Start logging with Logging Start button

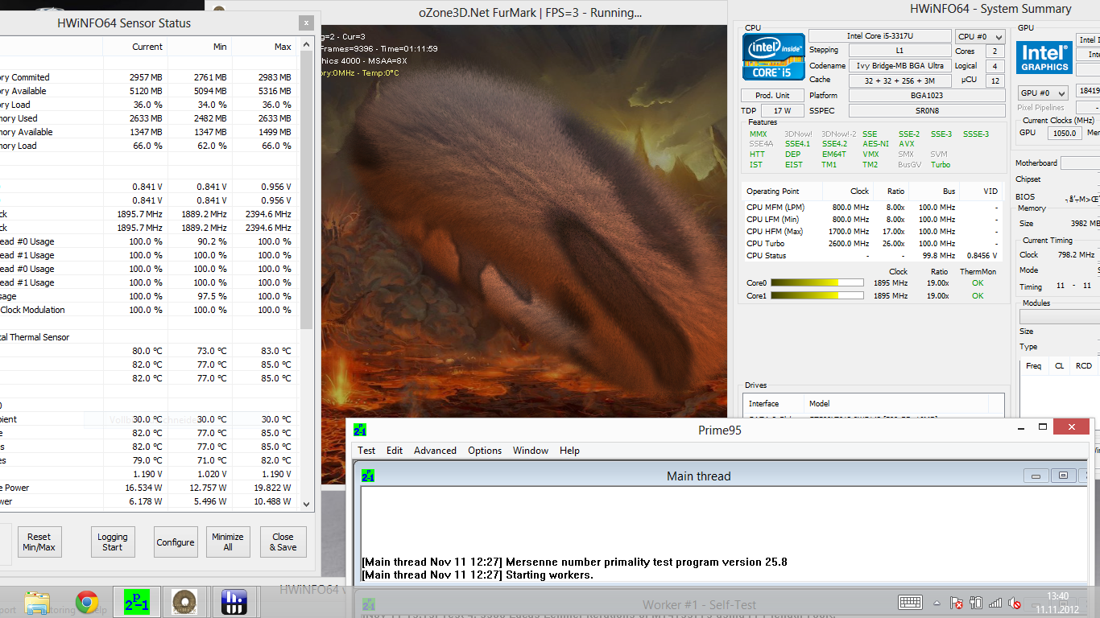tap(113, 542)
